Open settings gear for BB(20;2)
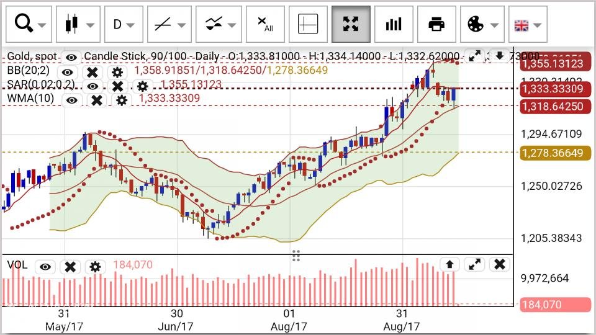The image size is (596, 335). pos(117,72)
